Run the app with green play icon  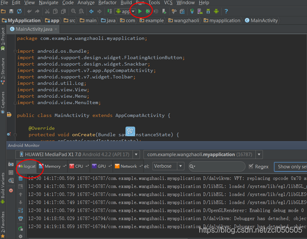pos(140,11)
